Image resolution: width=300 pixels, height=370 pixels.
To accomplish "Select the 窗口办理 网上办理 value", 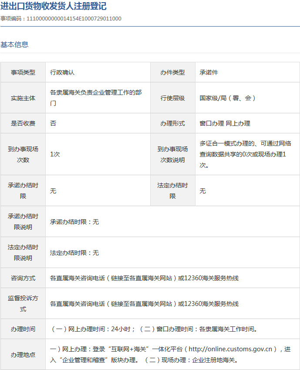I will (x=225, y=123).
